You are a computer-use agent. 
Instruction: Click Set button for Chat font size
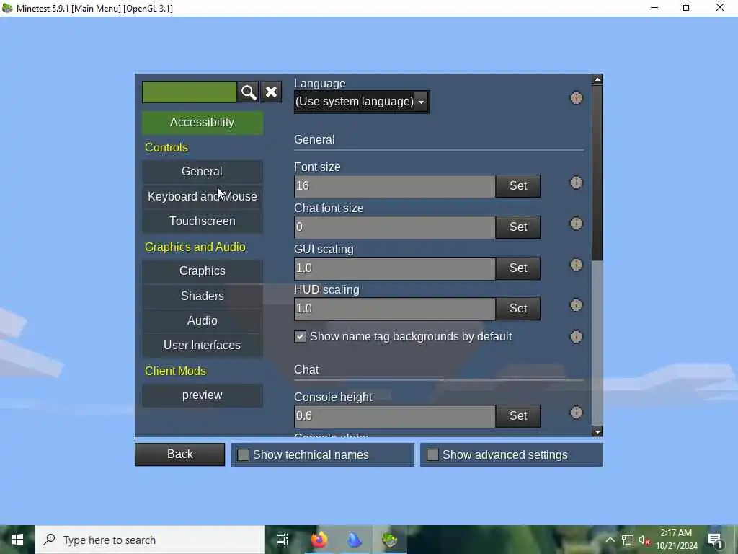(x=517, y=227)
